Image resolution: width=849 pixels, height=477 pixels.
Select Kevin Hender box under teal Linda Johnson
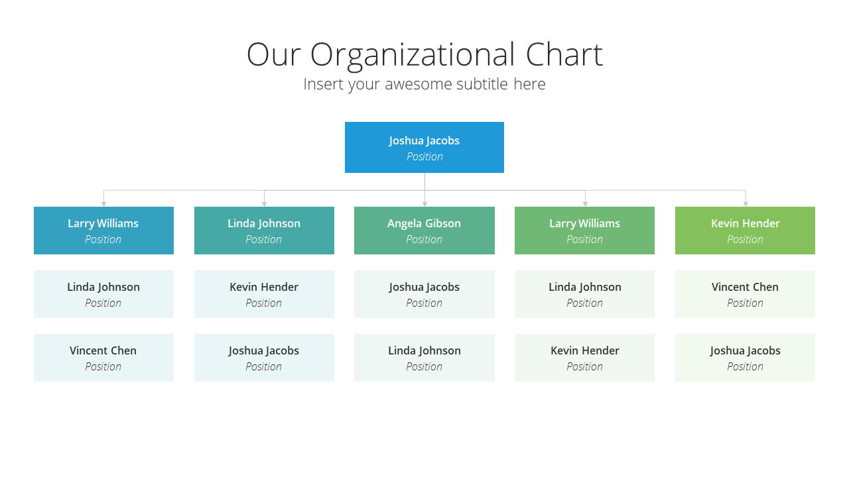pos(264,294)
